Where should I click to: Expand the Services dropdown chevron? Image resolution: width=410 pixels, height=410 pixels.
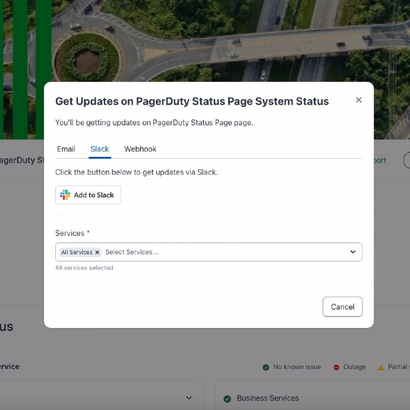(x=352, y=252)
